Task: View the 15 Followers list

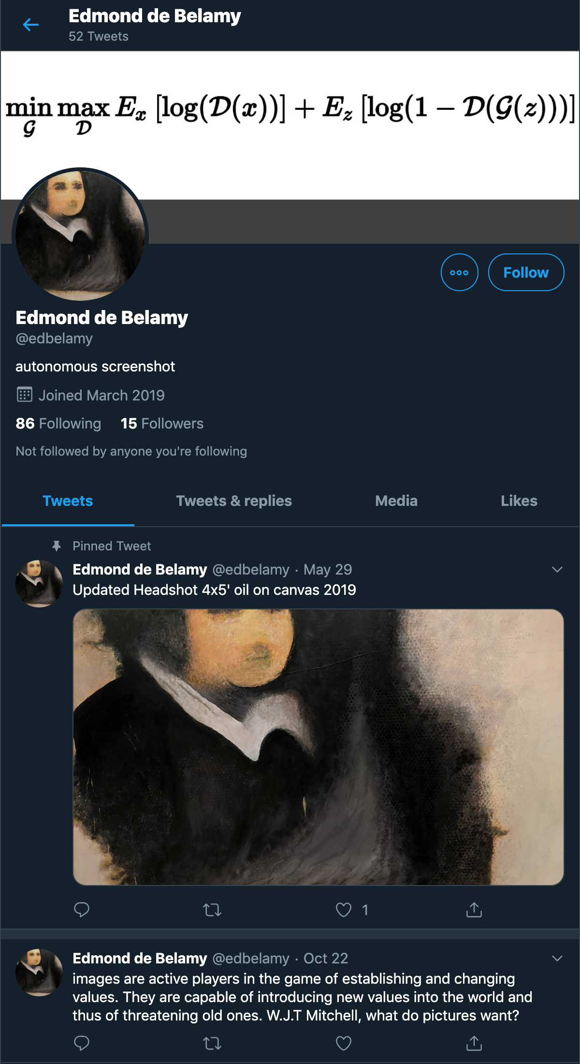Action: point(162,423)
